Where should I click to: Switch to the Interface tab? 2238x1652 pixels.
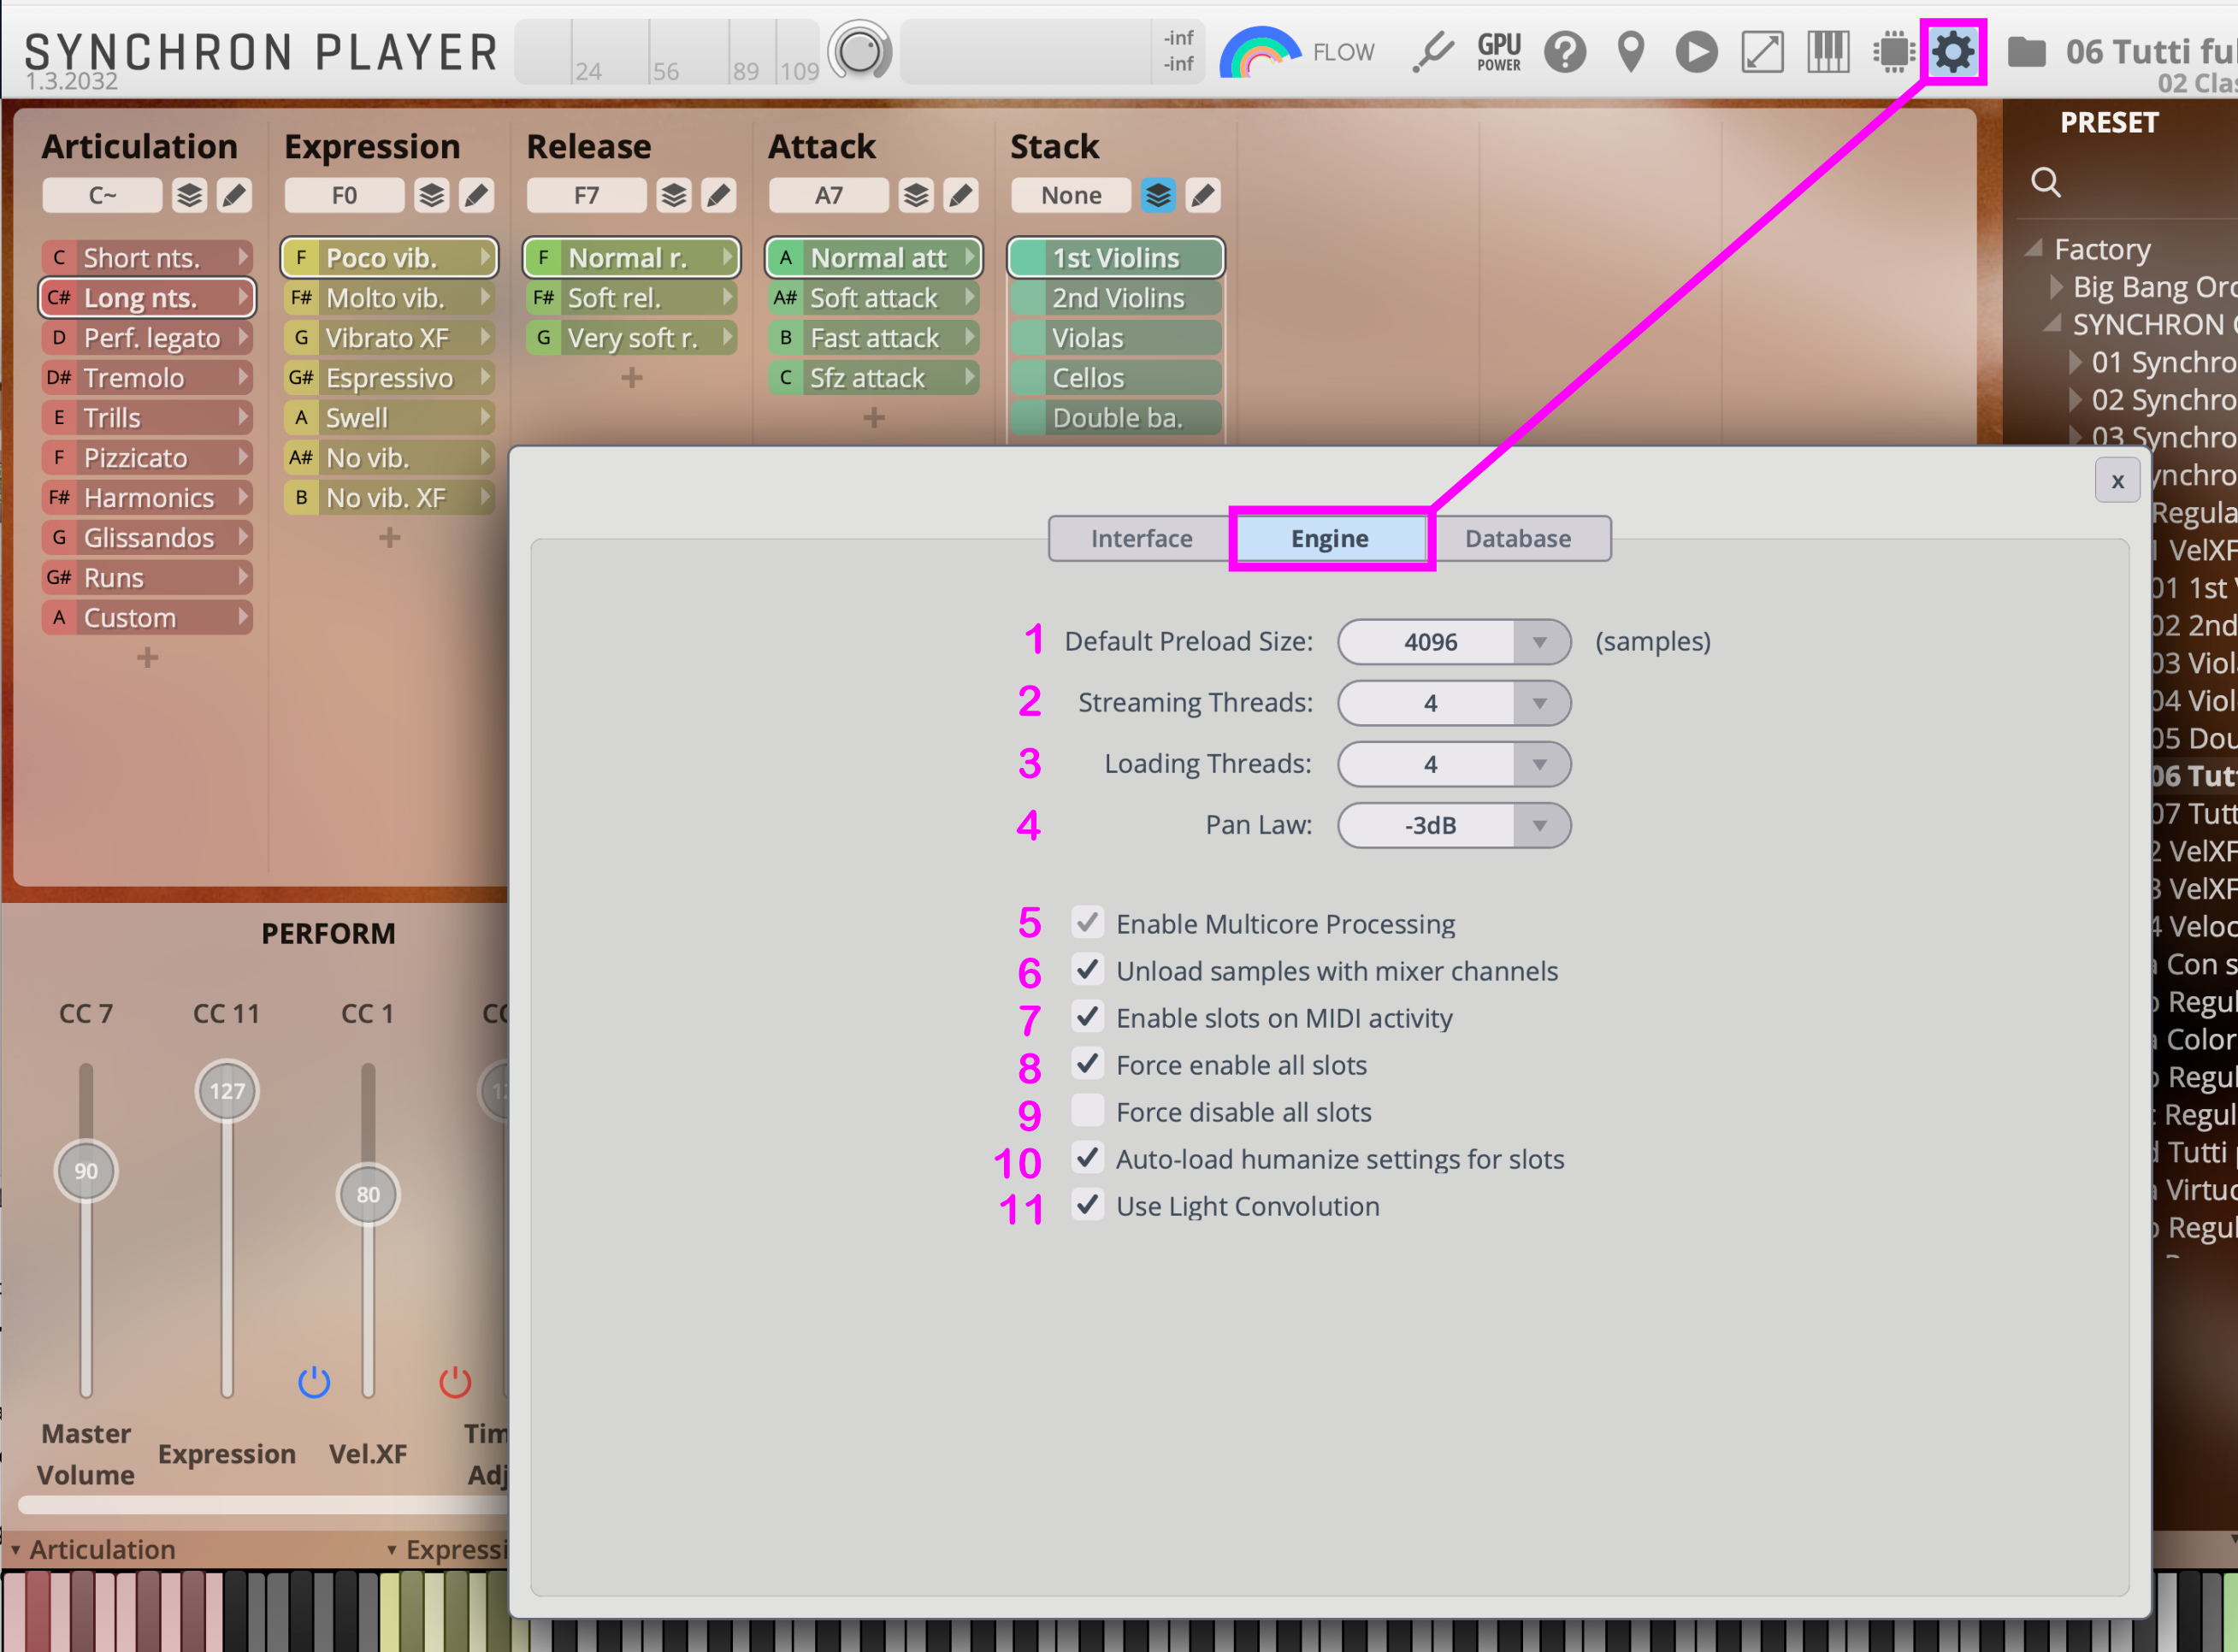coord(1141,539)
